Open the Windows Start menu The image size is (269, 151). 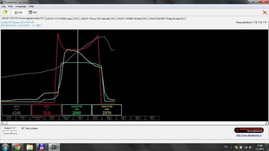[5, 147]
